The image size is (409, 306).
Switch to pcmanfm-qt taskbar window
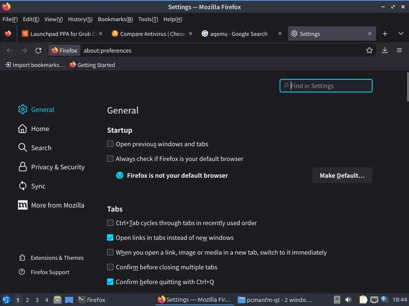point(275,300)
